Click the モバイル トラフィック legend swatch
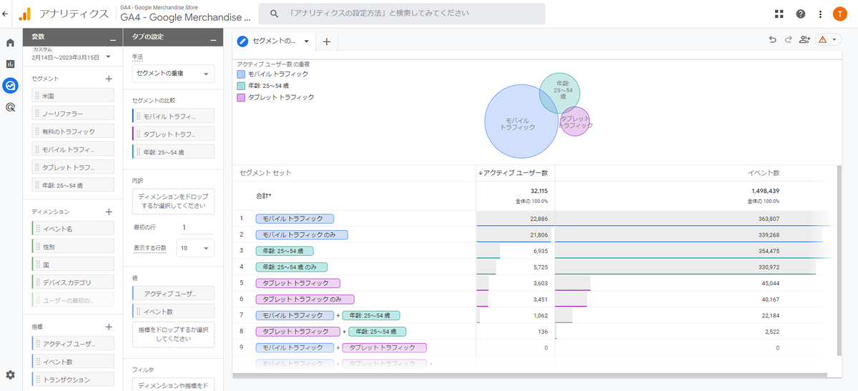The height and width of the screenshot is (391, 858). [241, 74]
